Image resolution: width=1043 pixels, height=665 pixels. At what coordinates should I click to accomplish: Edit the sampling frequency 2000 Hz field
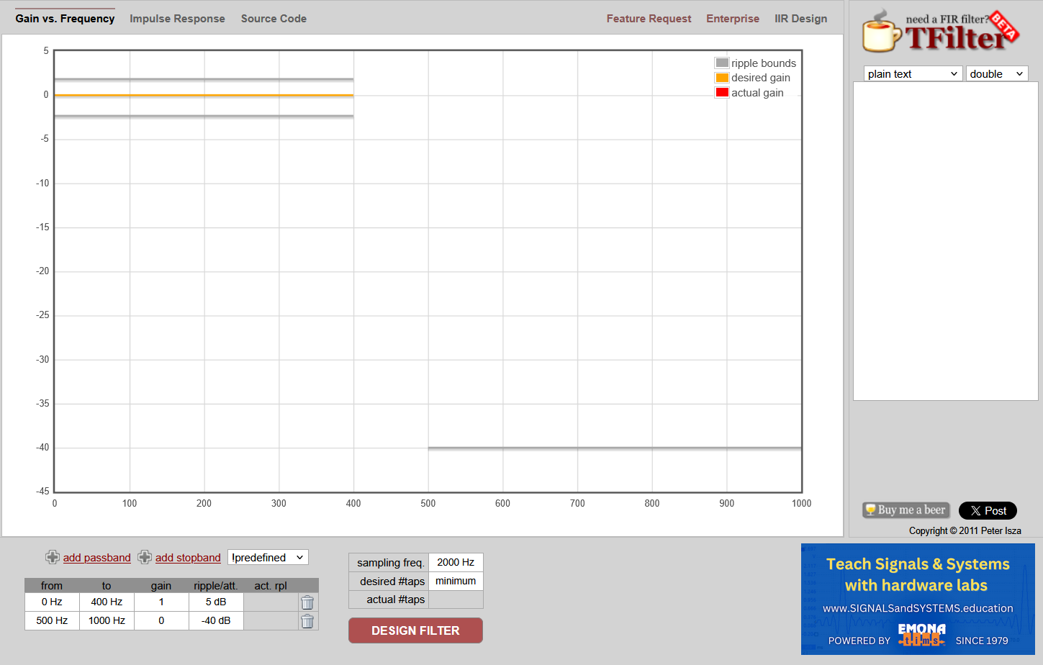click(x=456, y=562)
